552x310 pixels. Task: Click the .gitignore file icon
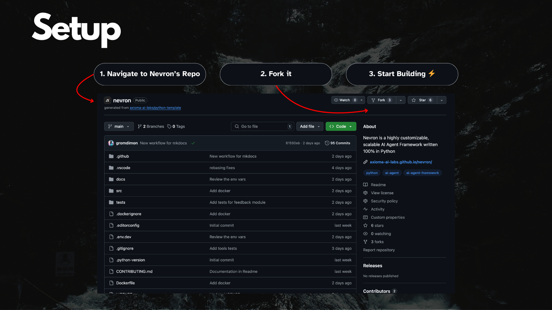[x=111, y=249]
